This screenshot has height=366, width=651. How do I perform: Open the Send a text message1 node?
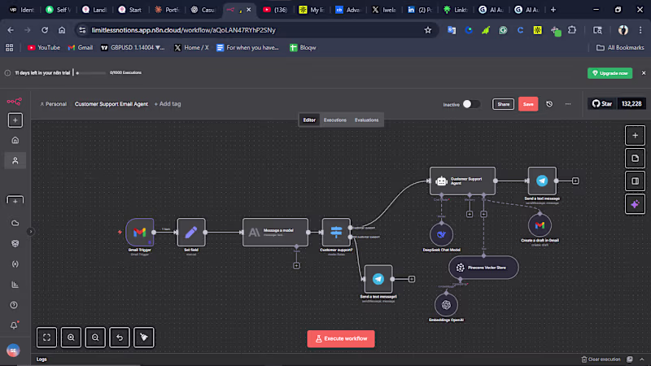[378, 279]
